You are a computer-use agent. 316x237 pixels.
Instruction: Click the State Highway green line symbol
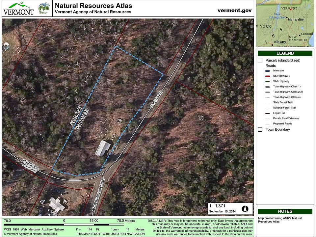(267, 81)
